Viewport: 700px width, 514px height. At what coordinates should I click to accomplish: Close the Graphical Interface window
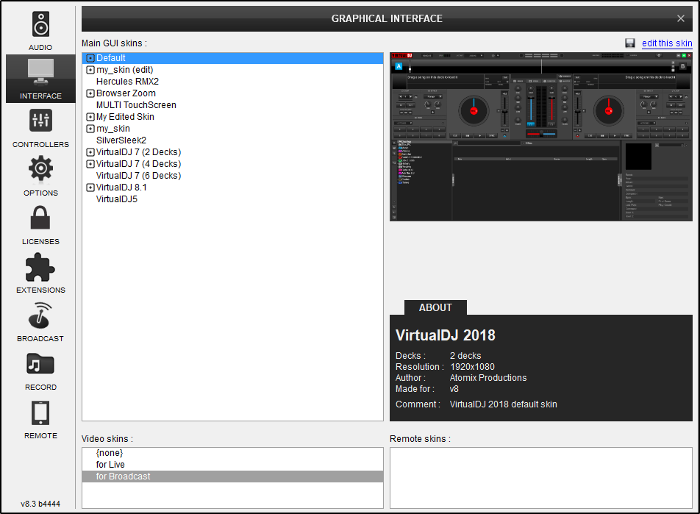[680, 18]
